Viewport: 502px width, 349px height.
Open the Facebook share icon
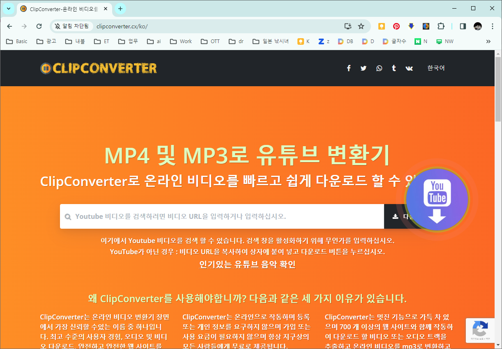click(349, 68)
